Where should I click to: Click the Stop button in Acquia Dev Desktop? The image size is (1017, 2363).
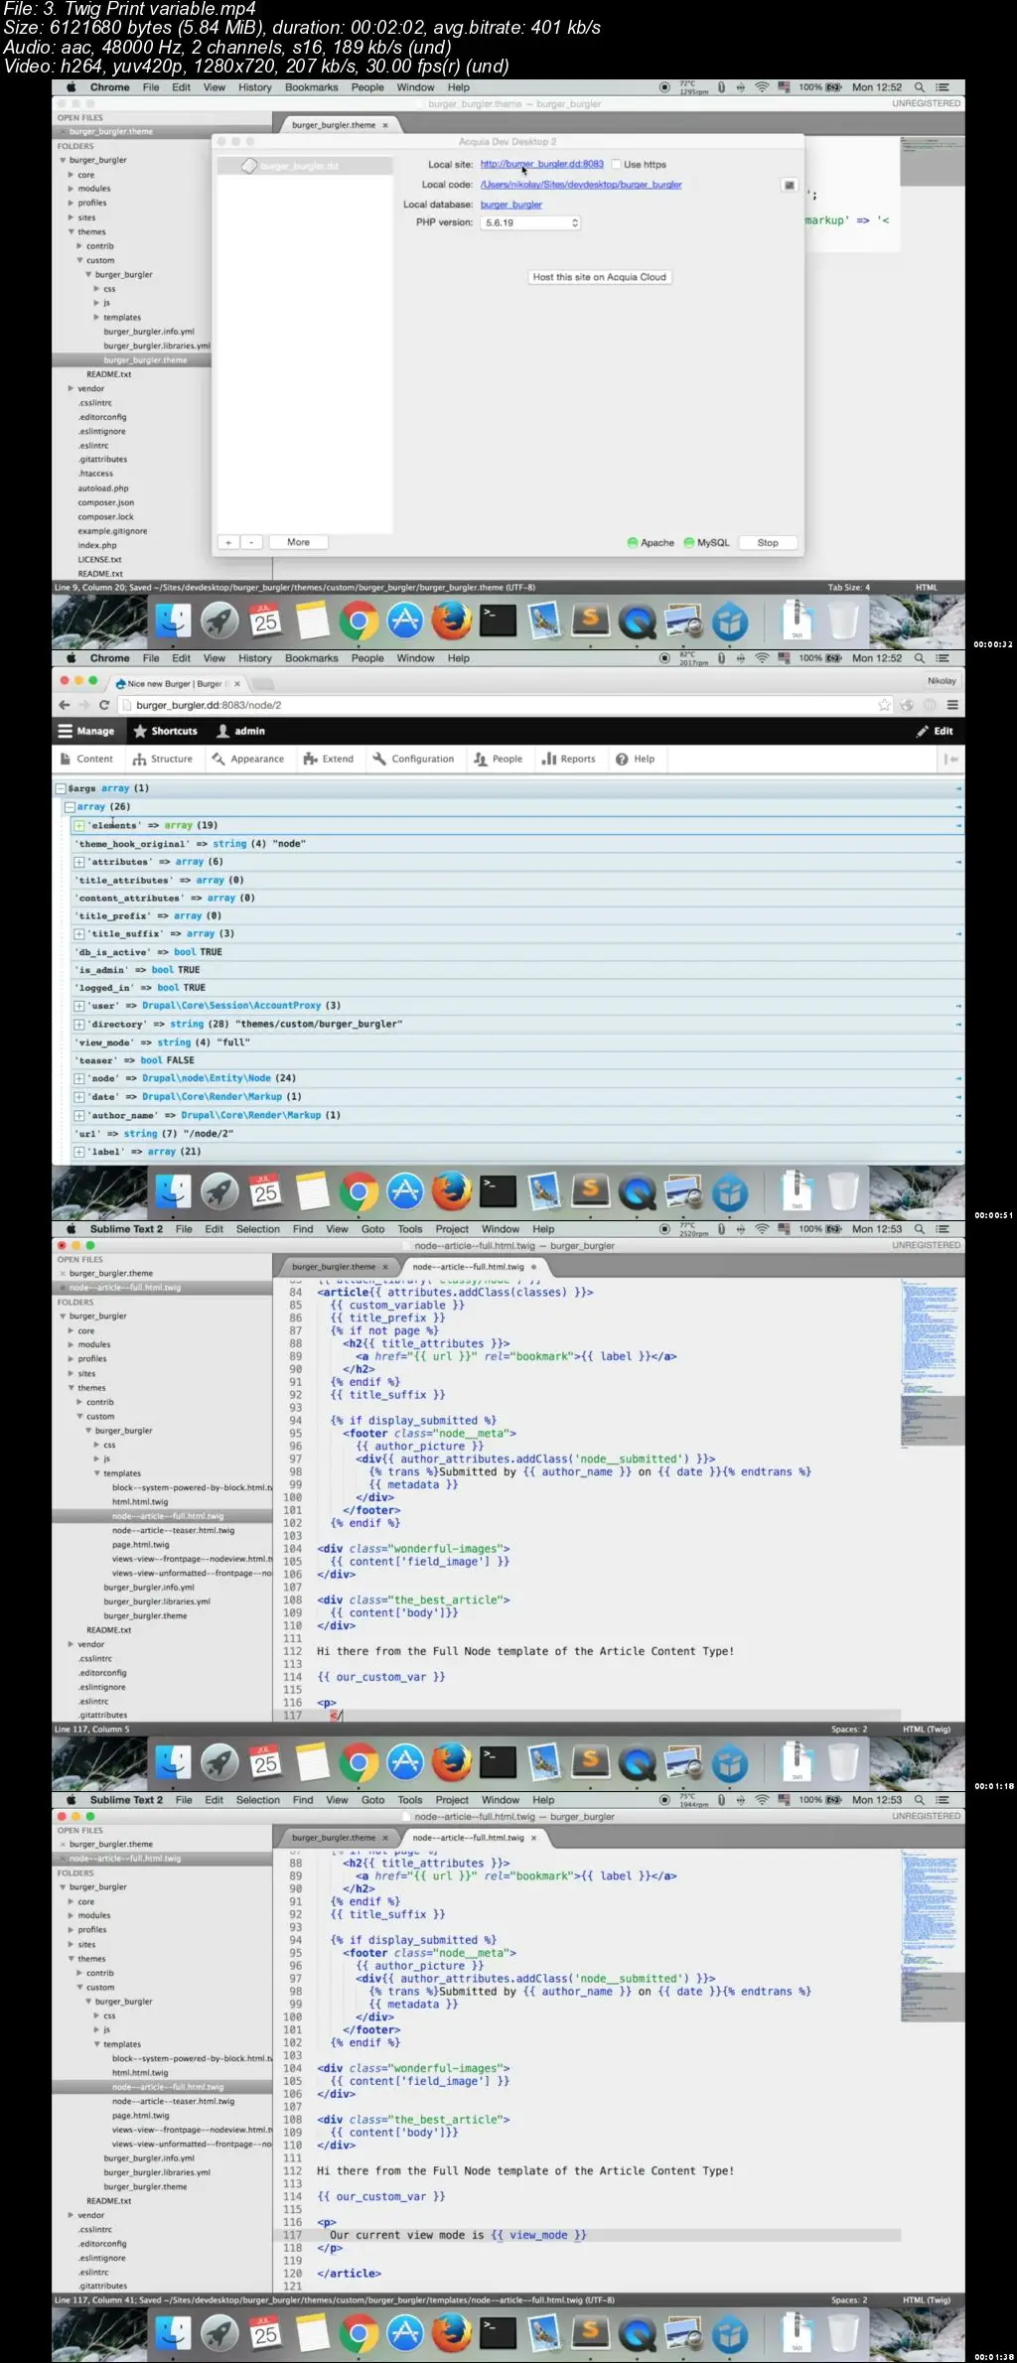point(768,543)
